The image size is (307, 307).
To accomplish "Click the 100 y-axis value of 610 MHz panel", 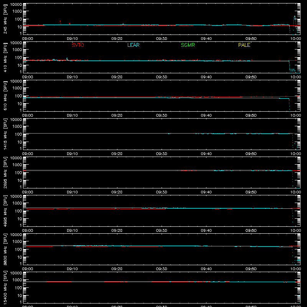I will point(18,96).
